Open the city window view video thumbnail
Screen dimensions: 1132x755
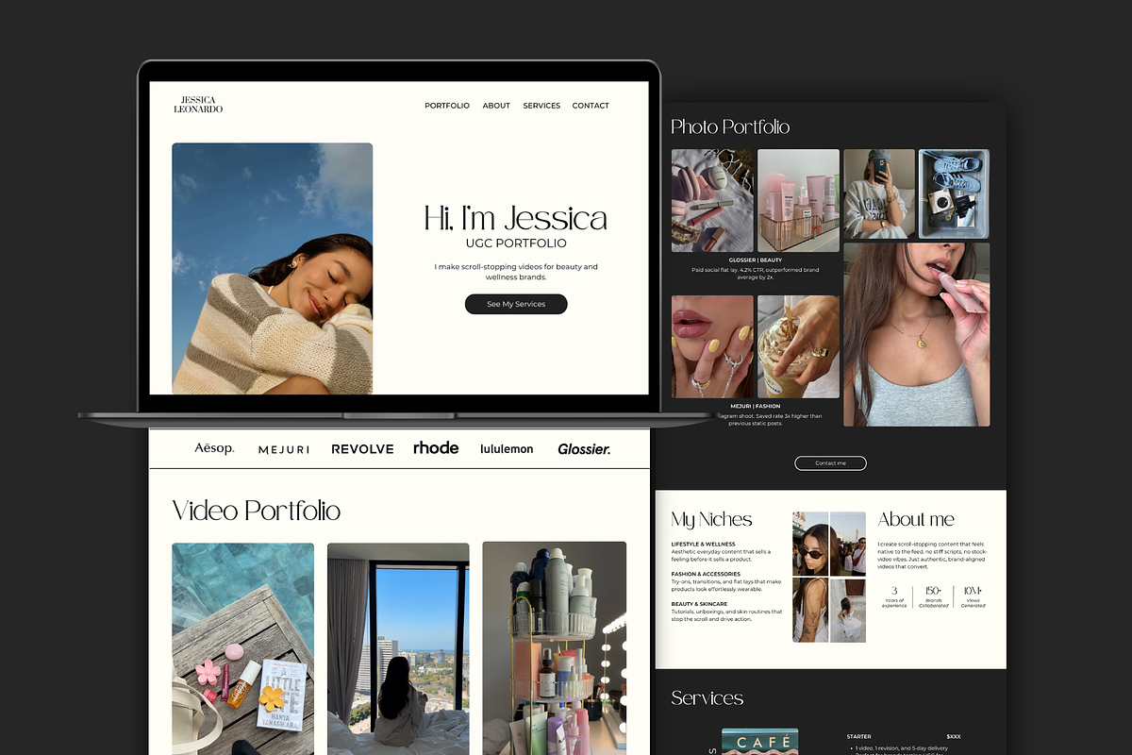(398, 648)
